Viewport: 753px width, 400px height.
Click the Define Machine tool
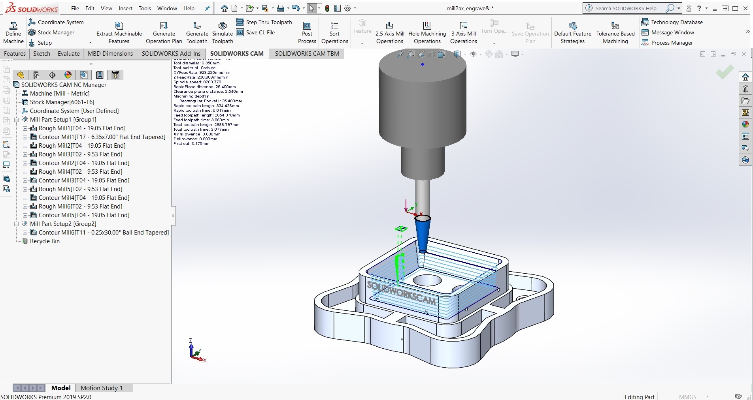click(13, 32)
